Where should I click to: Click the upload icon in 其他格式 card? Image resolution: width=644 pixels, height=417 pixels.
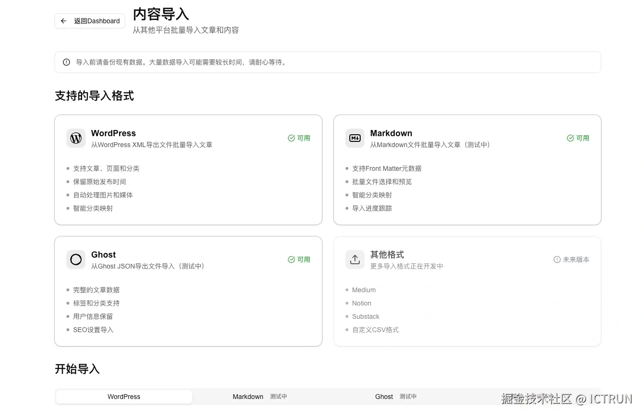[x=355, y=259]
